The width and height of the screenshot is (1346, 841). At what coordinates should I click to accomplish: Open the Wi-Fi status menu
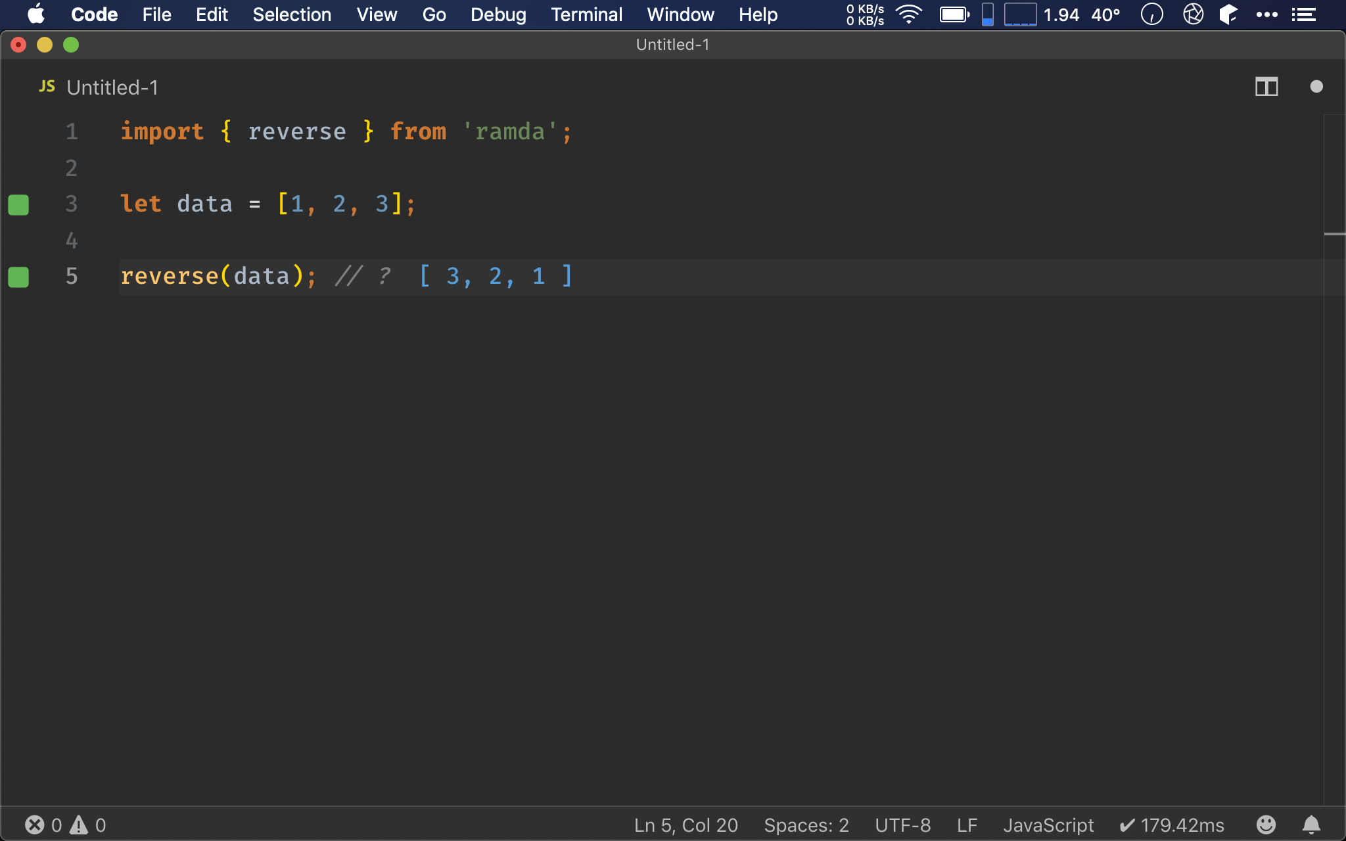click(909, 14)
